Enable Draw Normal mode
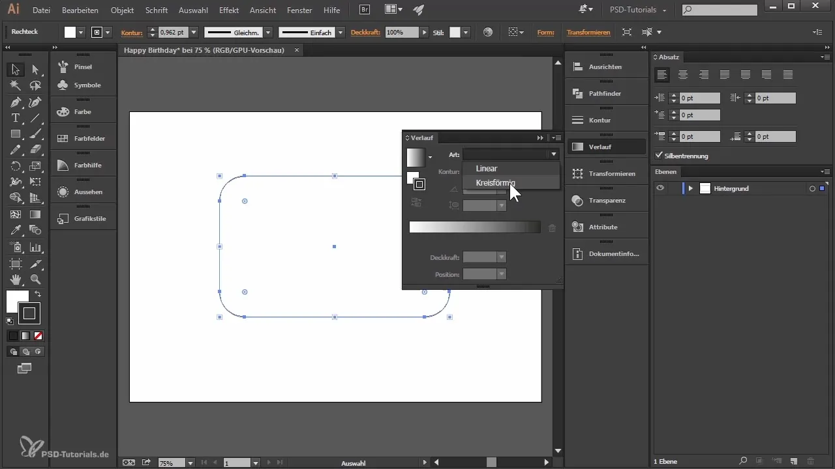This screenshot has height=469, width=835. 12,352
